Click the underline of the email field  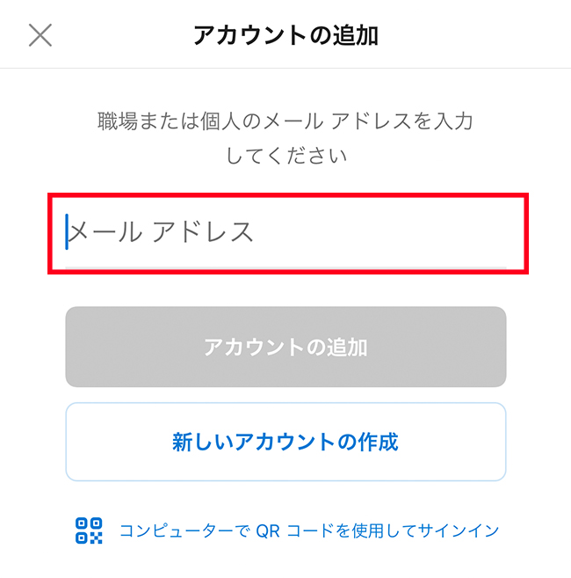(285, 263)
